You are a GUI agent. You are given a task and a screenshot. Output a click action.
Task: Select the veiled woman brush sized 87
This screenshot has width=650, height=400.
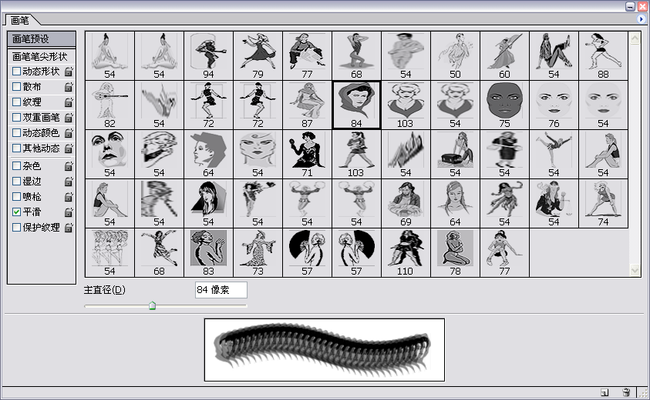[x=307, y=105]
